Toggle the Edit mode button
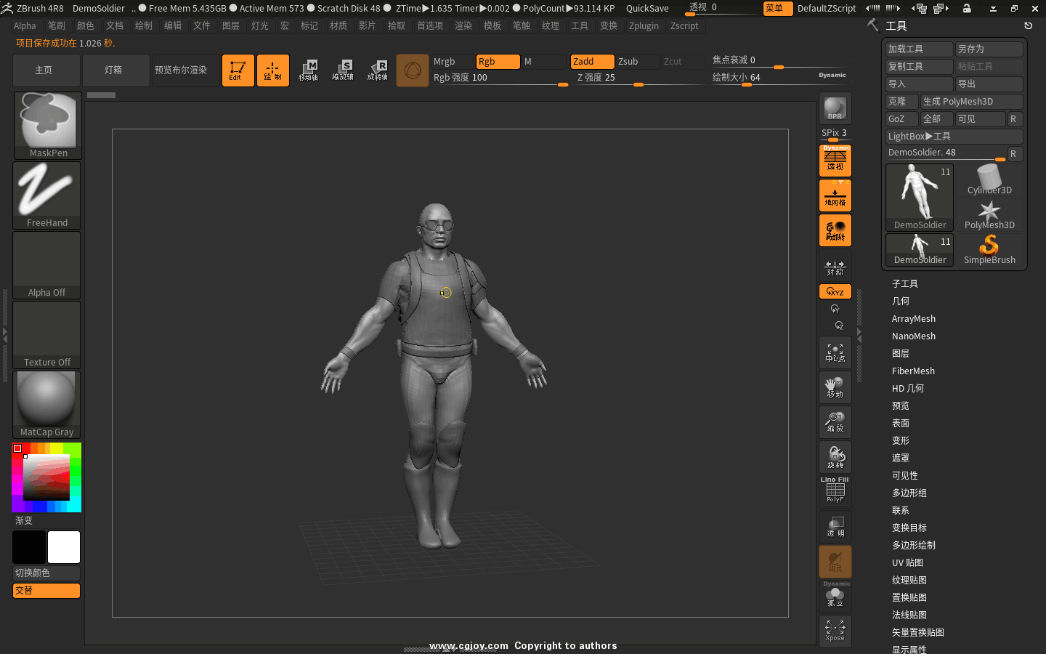The width and height of the screenshot is (1046, 654). click(238, 70)
